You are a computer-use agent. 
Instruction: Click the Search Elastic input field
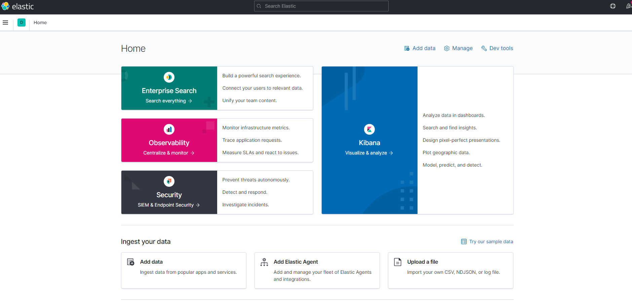pyautogui.click(x=321, y=6)
